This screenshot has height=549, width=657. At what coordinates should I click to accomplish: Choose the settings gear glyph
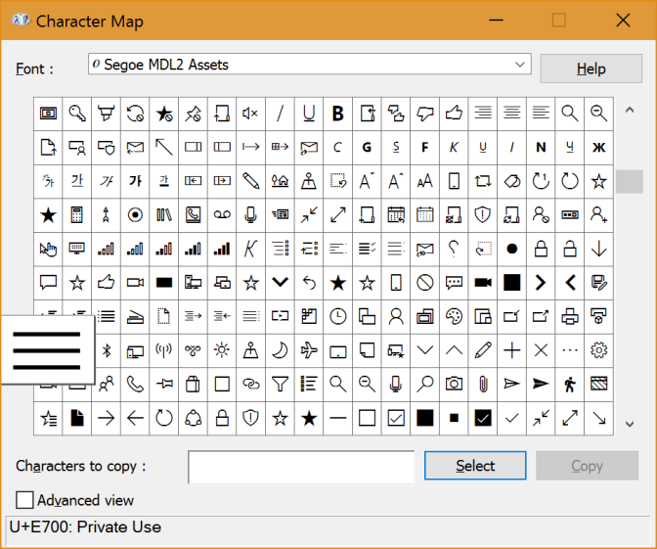coord(598,349)
